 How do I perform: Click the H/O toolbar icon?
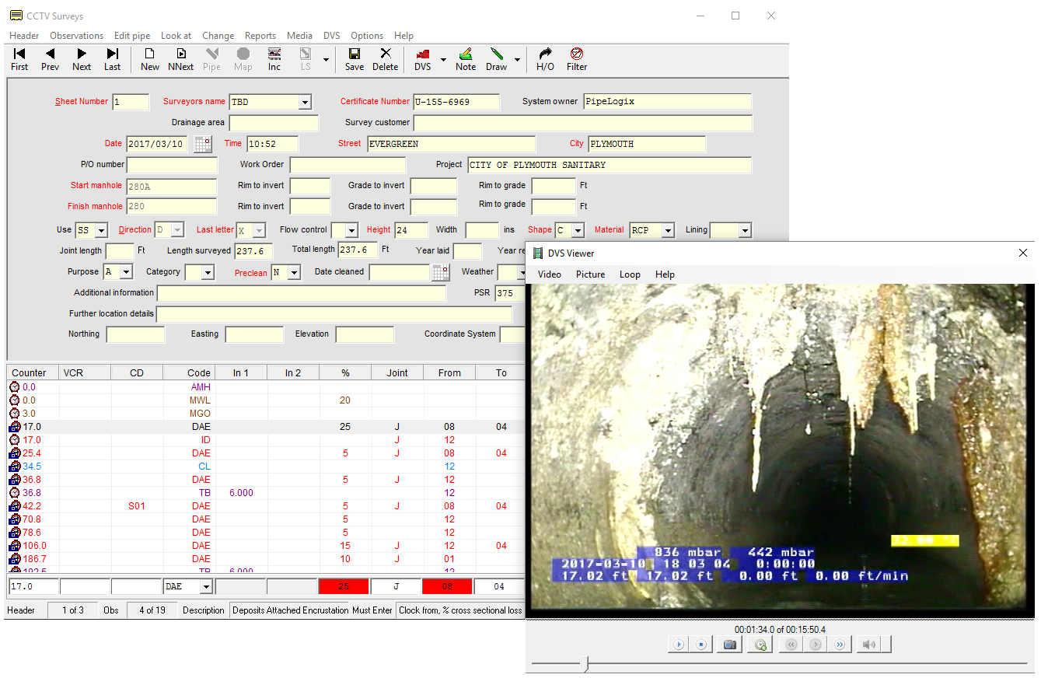(x=545, y=59)
